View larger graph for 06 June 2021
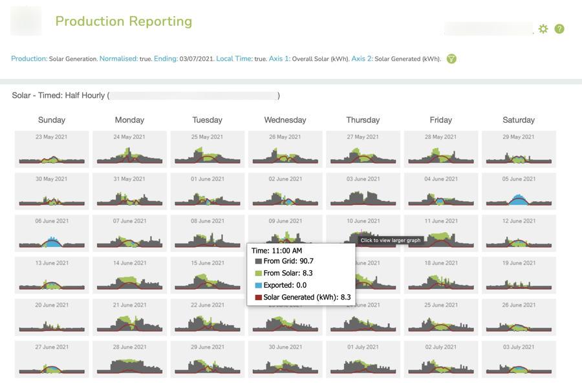 (52, 233)
